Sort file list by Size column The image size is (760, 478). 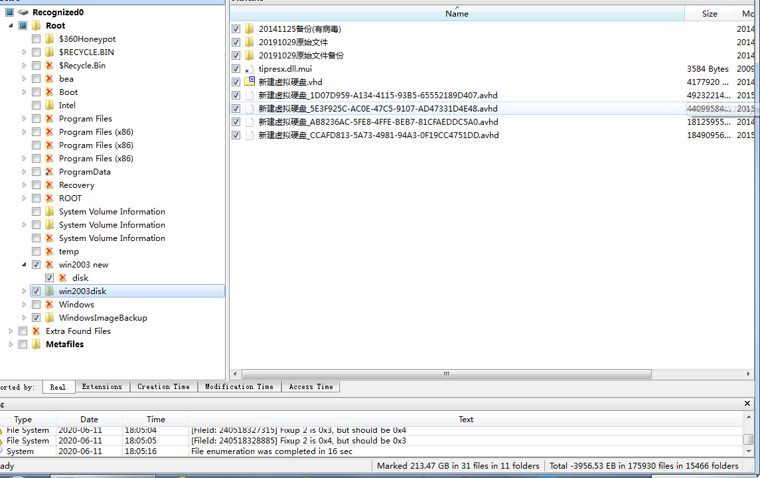point(710,13)
